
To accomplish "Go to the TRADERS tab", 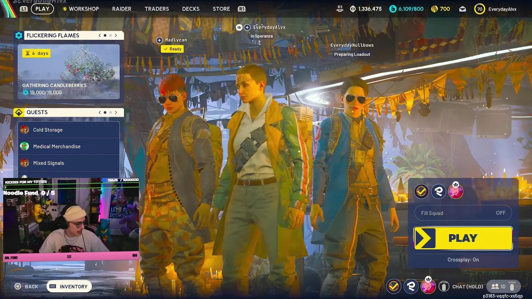I will pyautogui.click(x=157, y=9).
